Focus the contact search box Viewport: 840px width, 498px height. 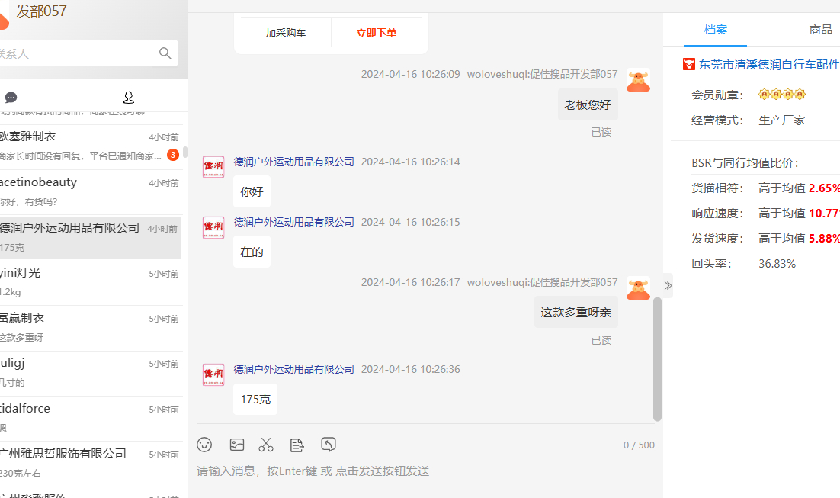75,53
